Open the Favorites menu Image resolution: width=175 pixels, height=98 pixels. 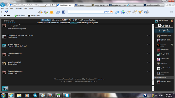pos(19,8)
